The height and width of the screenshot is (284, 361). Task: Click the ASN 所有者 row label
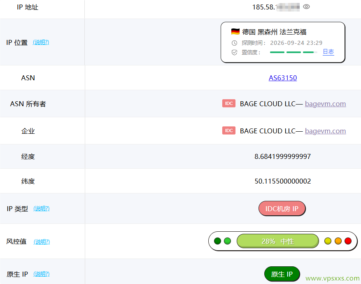tap(28, 104)
